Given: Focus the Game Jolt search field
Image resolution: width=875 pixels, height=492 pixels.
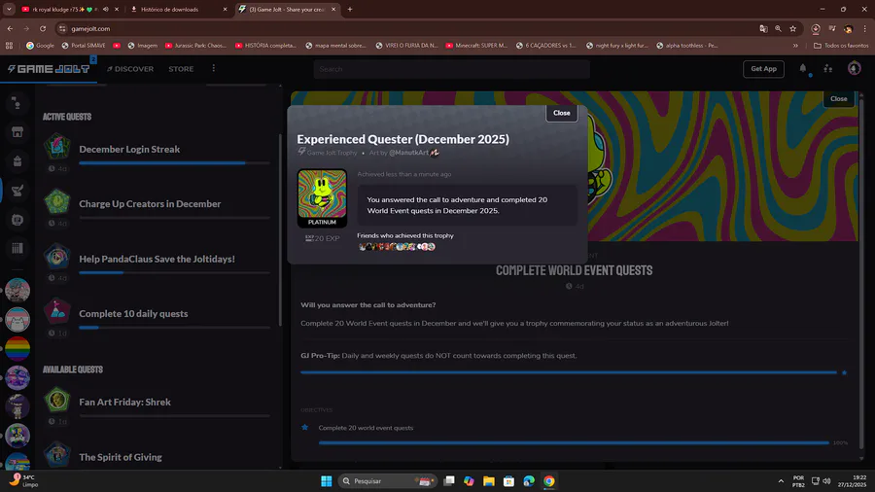Looking at the screenshot, I should pyautogui.click(x=451, y=69).
